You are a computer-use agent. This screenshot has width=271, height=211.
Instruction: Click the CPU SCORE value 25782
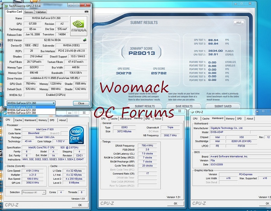(x=159, y=73)
